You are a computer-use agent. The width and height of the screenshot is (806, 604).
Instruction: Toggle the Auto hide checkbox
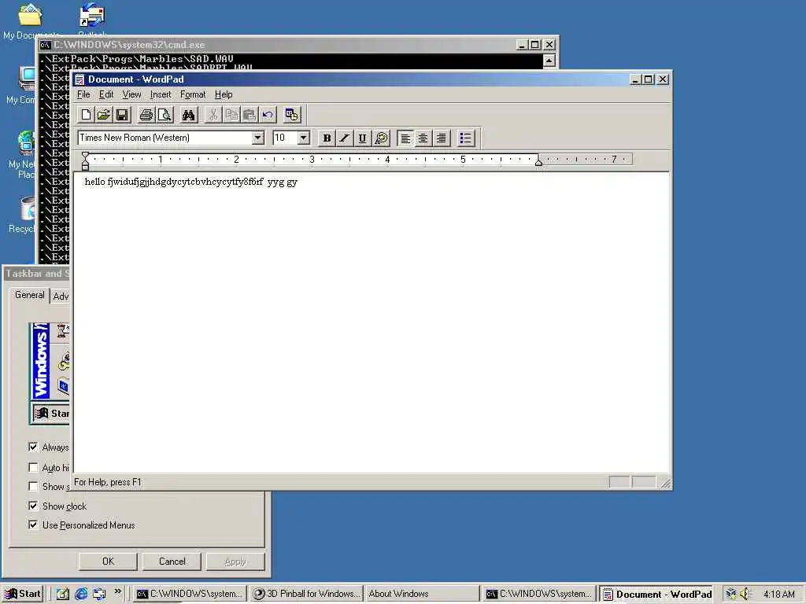(x=33, y=467)
